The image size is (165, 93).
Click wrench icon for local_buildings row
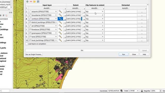pos(60,40)
